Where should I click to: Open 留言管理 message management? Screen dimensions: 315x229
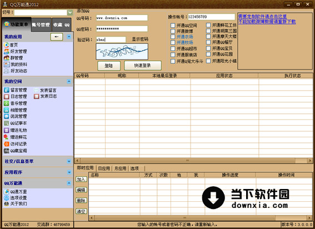click(15, 90)
